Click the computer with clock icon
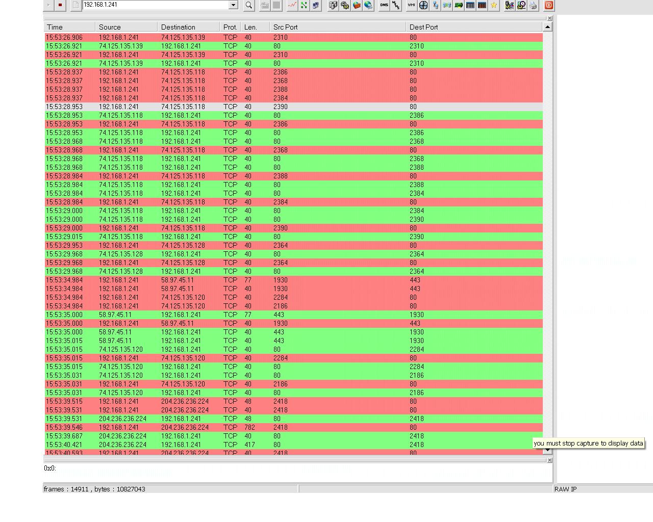Viewport: 653px width, 522px height. pos(521,5)
